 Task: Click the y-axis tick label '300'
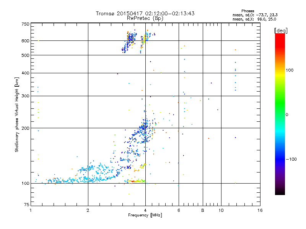pyautogui.click(x=25, y=96)
